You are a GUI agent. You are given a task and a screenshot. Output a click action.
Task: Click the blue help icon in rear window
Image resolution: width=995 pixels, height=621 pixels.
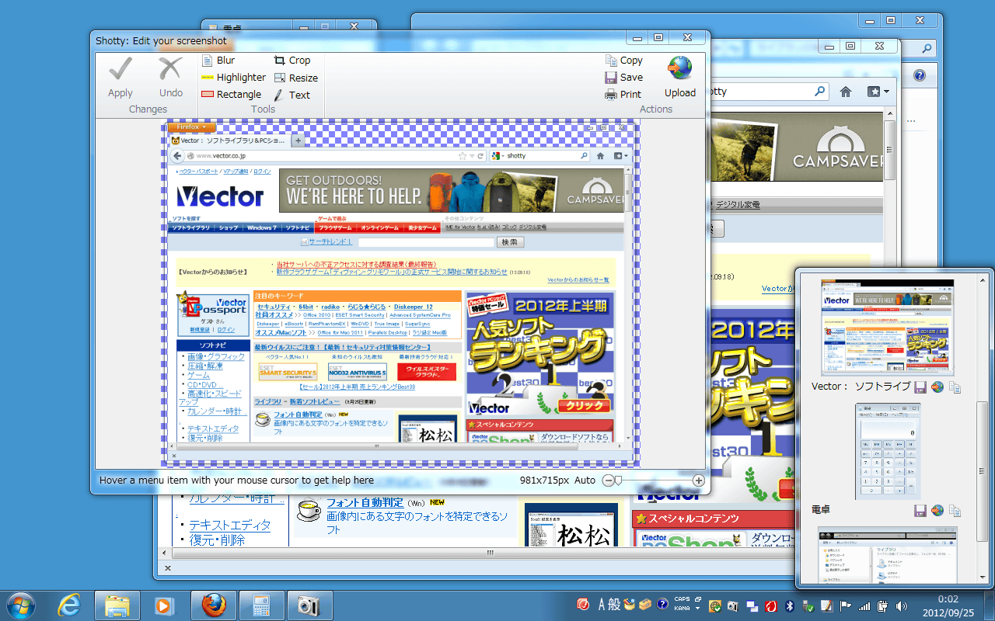pos(920,76)
